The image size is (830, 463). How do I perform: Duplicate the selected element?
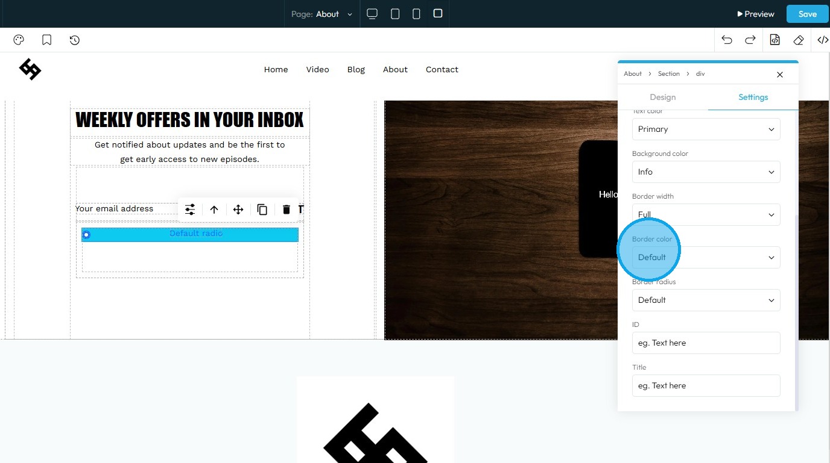[x=262, y=210]
